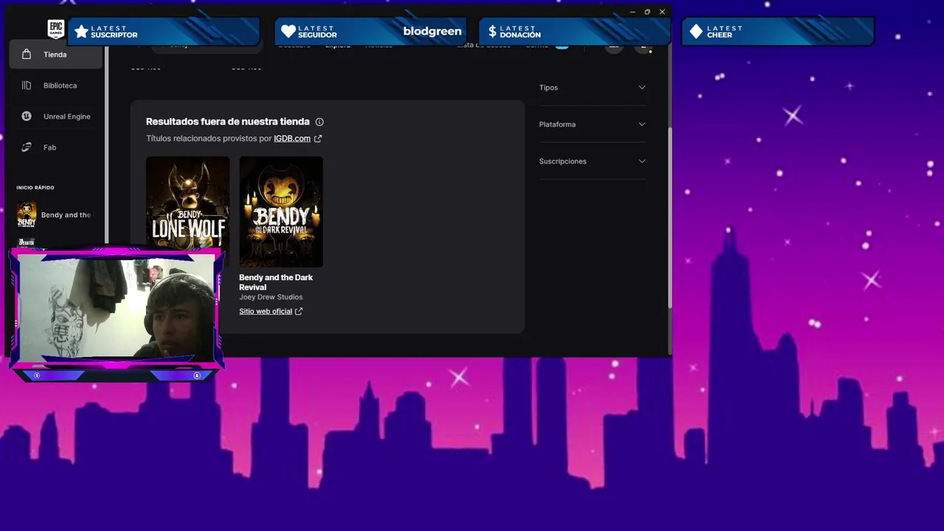Click the dollar icon on Donación banner

point(492,32)
